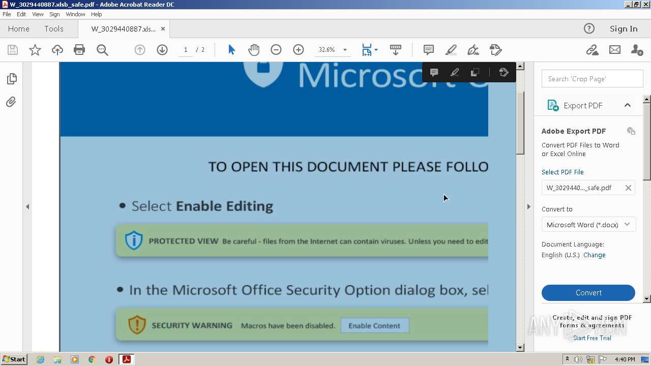Click the right pane scroll down arrow

[x=647, y=299]
